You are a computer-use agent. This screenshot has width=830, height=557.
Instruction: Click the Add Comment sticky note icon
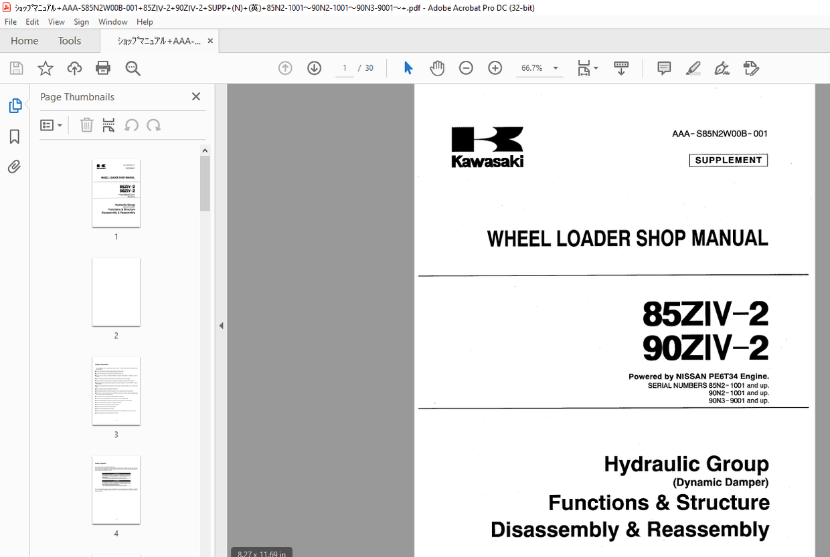click(663, 68)
